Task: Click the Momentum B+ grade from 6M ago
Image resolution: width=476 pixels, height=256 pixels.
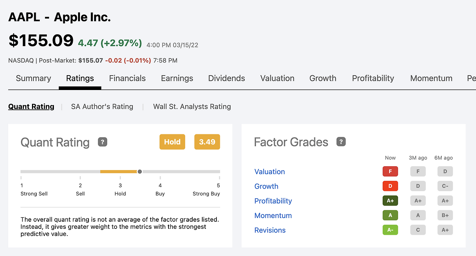Action: coord(445,215)
